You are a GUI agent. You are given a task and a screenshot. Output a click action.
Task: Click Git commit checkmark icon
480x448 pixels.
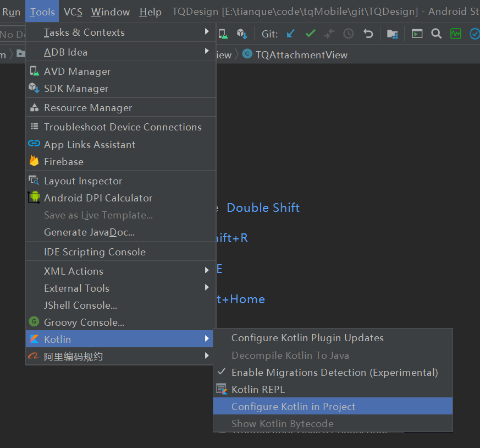[311, 34]
